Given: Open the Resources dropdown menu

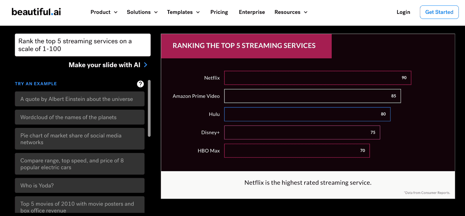Looking at the screenshot, I should (x=291, y=12).
